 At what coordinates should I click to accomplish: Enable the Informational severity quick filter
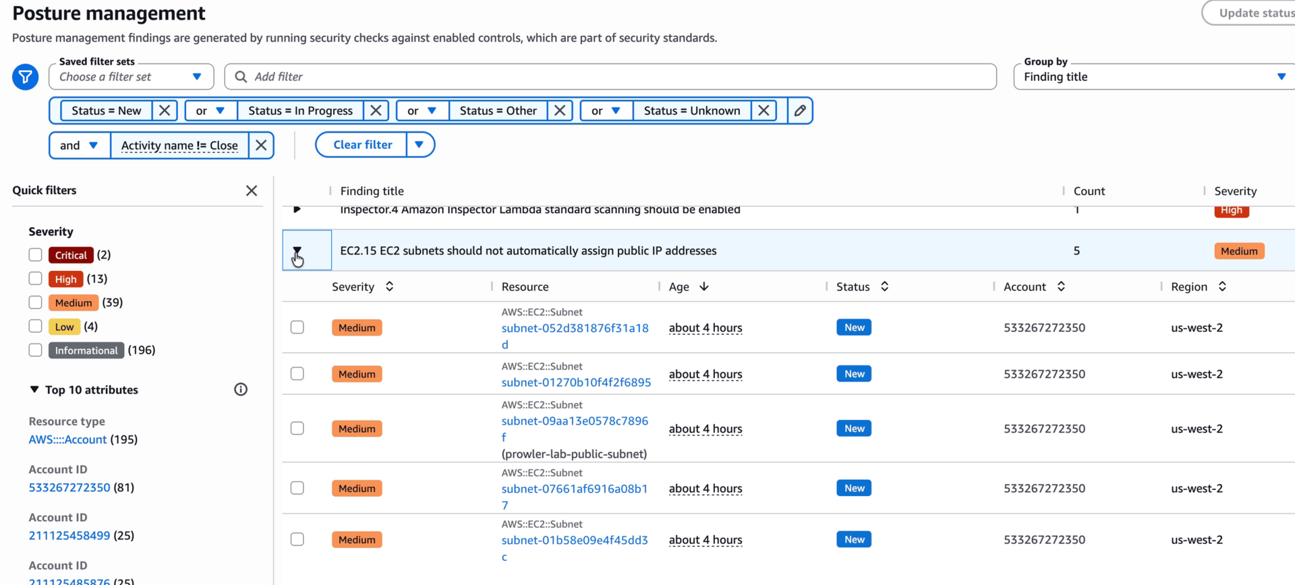(x=36, y=350)
